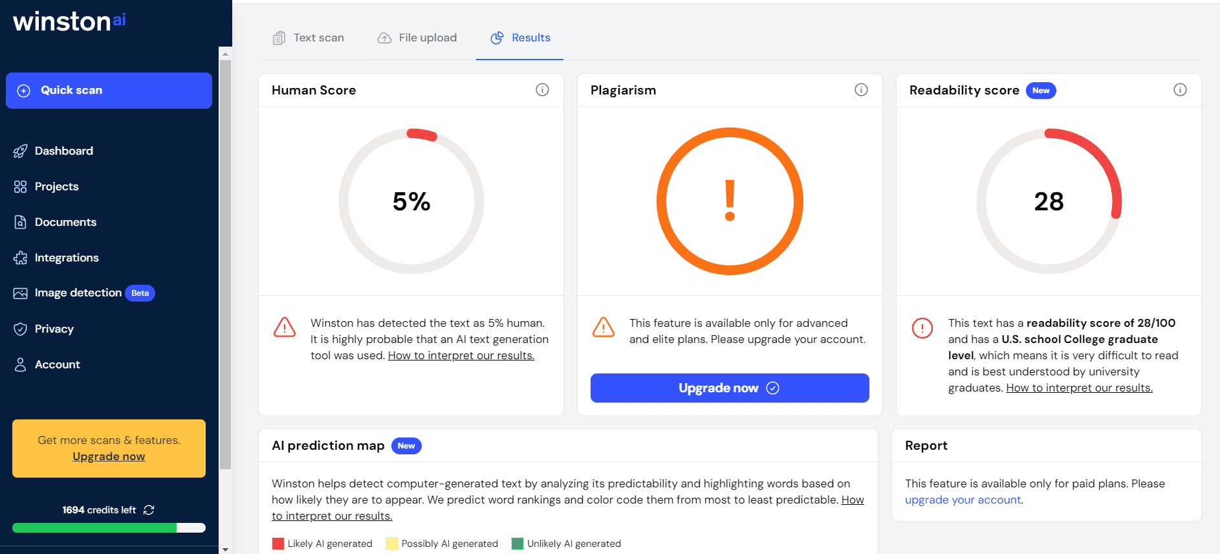Follow the upgrade your account link
This screenshot has height=554, width=1220.
[x=963, y=500]
